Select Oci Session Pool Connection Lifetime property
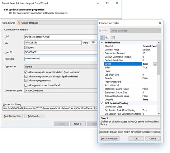This screenshot has width=170, height=153. [131, 114]
